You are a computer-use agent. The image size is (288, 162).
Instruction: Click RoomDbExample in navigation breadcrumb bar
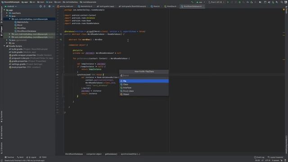tap(11, 2)
